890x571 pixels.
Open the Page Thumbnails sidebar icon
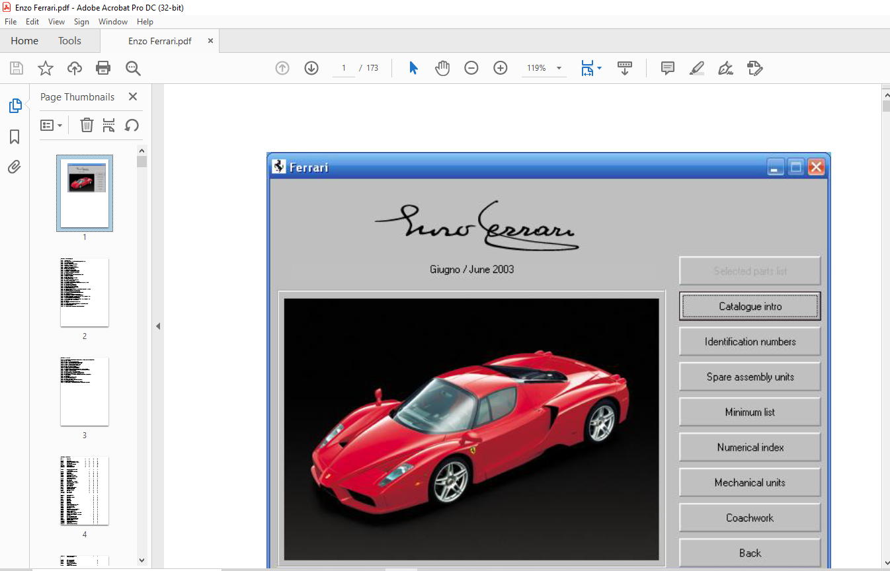[15, 106]
